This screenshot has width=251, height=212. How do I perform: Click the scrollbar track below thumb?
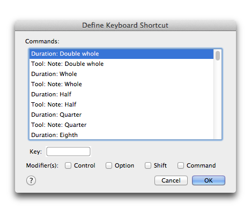point(218,100)
